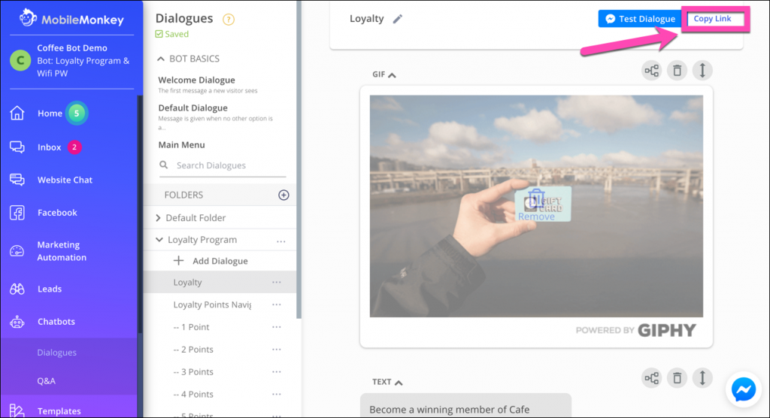Open the Templates sidebar item
The image size is (770, 418).
click(x=59, y=410)
